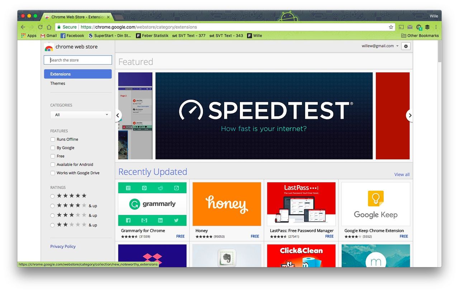Open the Click&Clean extension thumbnail
The image size is (459, 292).
tap(301, 256)
